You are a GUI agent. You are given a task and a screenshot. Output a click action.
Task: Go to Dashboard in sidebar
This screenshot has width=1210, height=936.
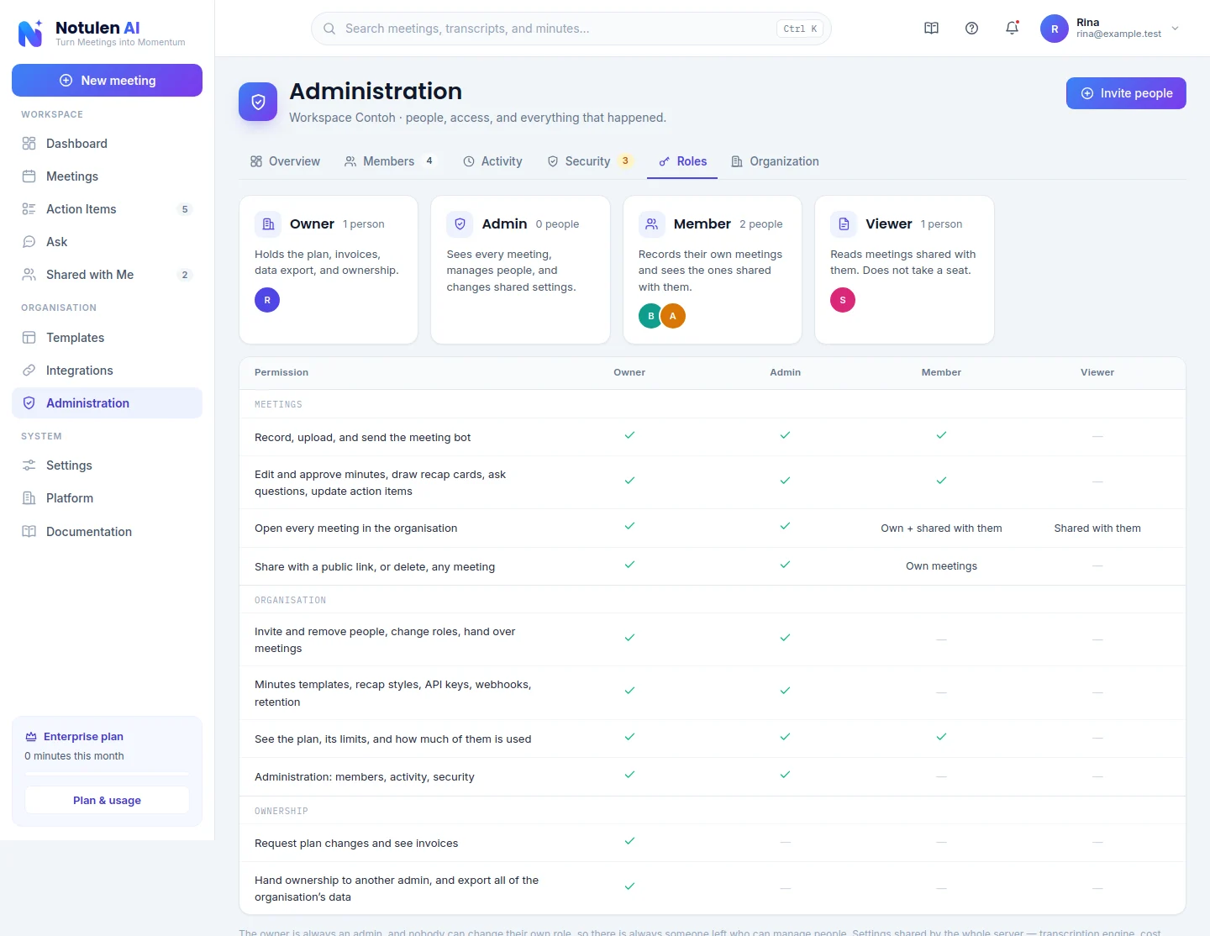click(x=107, y=144)
